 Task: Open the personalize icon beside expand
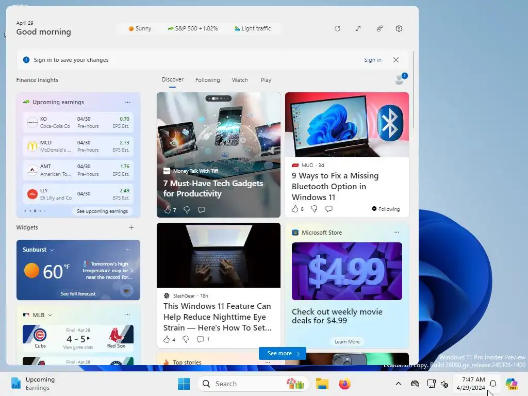click(x=379, y=29)
